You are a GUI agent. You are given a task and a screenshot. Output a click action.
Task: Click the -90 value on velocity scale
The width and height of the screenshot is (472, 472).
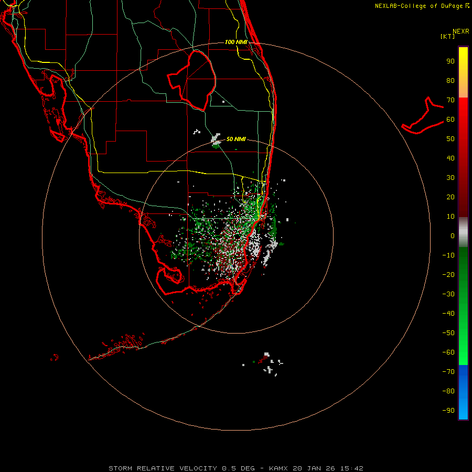[448, 411]
